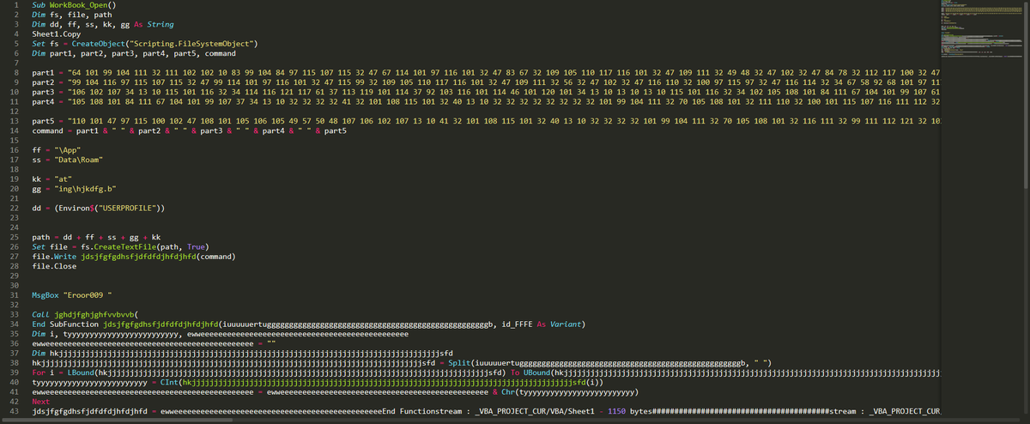This screenshot has height=424, width=1030.
Task: Click the ff = "\App" assignment
Action: (56, 150)
